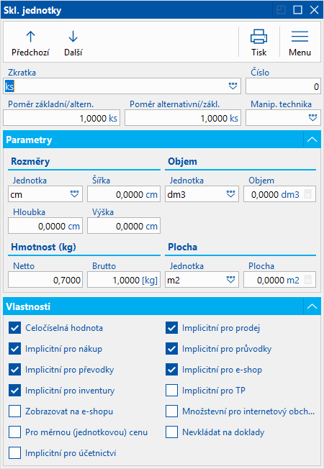The height and width of the screenshot is (469, 324).
Task: Go to next record with Další arrow
Action: tap(73, 37)
